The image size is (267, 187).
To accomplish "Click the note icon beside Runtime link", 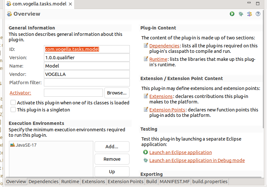I will pos(146,59).
